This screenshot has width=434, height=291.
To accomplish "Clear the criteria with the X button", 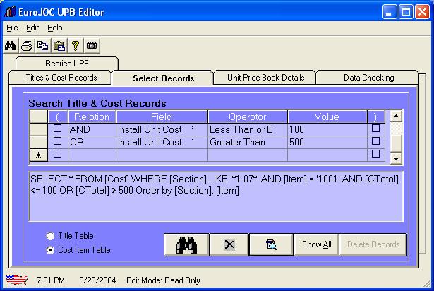I will [228, 244].
